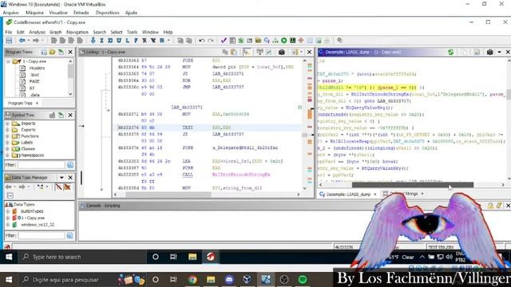Click the 'L' next-label navigation icon
511x287 pixels.
(x=128, y=41)
